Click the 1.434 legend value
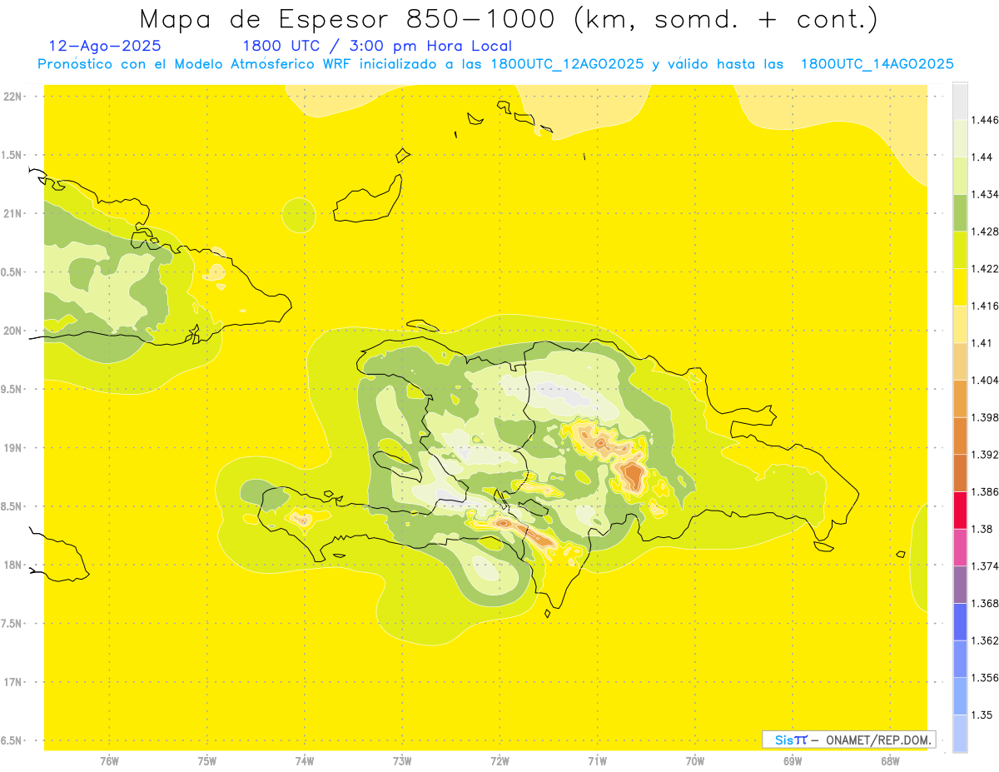The width and height of the screenshot is (999, 772). tap(987, 194)
